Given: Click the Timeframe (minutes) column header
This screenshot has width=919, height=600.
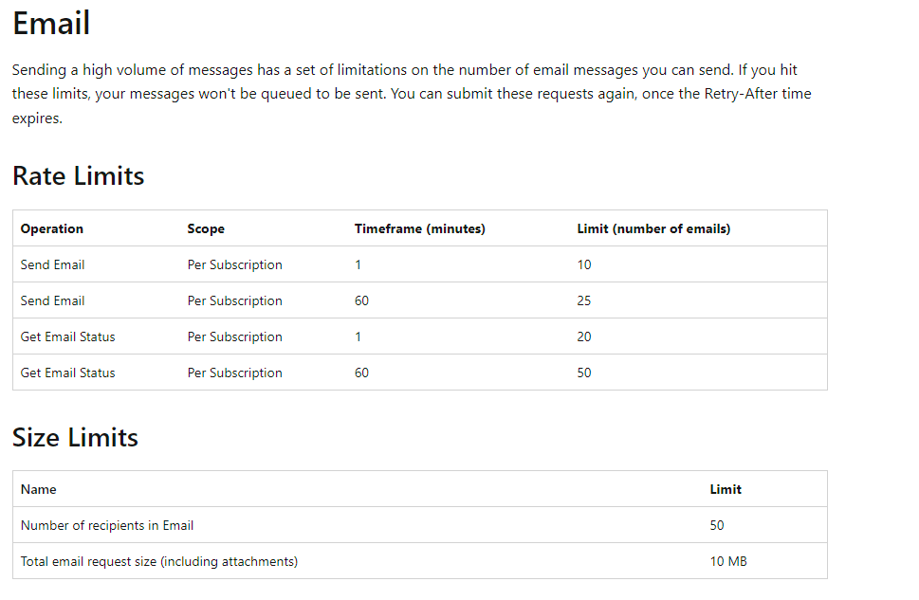Looking at the screenshot, I should tap(419, 228).
